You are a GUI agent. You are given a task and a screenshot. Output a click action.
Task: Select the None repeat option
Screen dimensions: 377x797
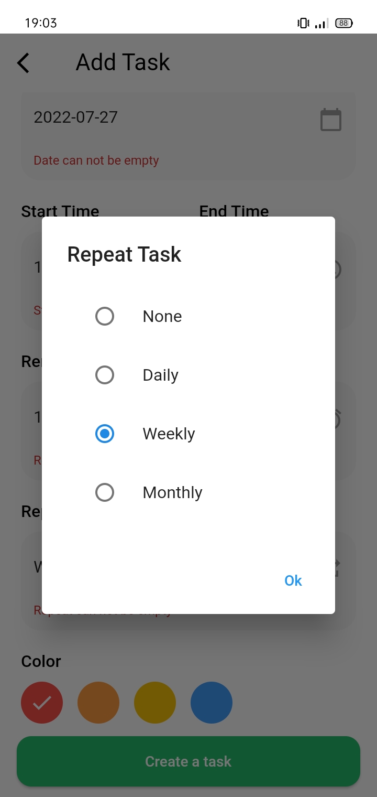pyautogui.click(x=105, y=316)
